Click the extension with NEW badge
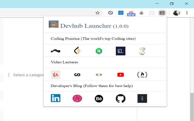 [131, 13]
